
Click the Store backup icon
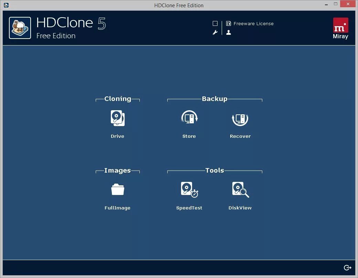tap(189, 118)
